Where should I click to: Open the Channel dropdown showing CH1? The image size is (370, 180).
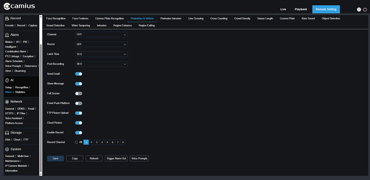click(x=101, y=34)
